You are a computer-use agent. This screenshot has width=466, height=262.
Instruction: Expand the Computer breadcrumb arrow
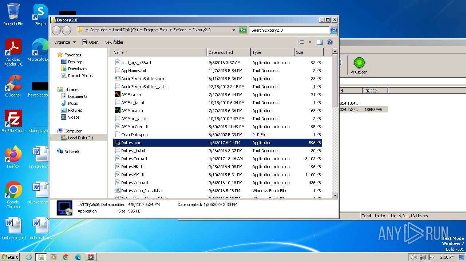pos(110,30)
